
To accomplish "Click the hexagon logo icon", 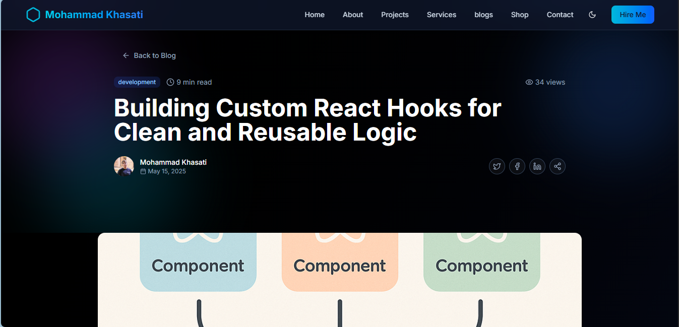I will (x=33, y=15).
